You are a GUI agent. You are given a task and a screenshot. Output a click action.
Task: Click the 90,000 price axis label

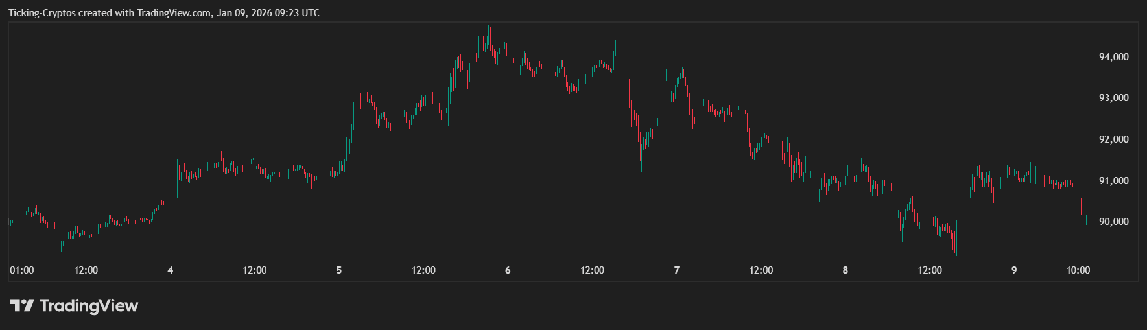tap(1113, 222)
